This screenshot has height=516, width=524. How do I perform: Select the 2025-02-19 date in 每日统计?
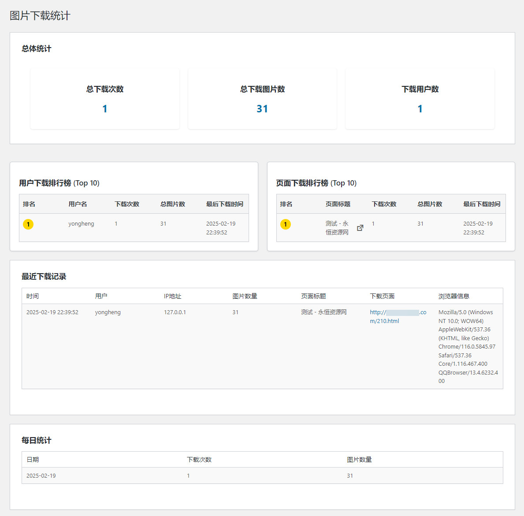[41, 475]
